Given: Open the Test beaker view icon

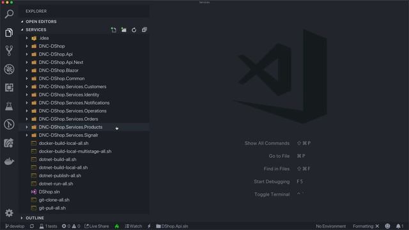Looking at the screenshot, I should click(x=9, y=106).
